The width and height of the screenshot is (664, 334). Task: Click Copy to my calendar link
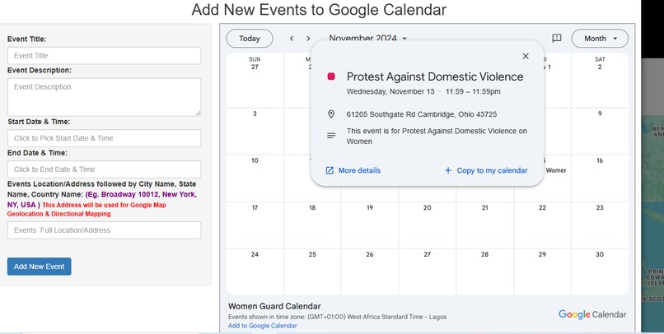coord(492,170)
